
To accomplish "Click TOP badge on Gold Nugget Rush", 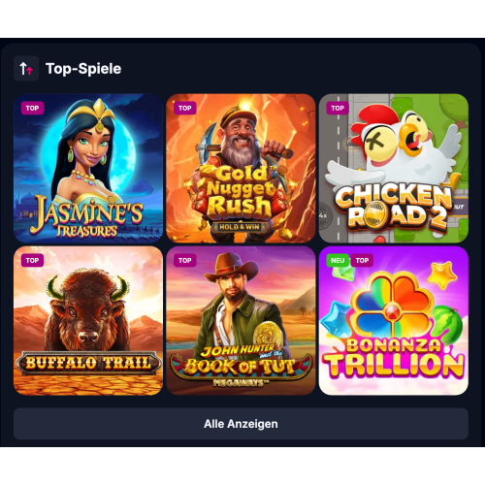I will click(185, 108).
